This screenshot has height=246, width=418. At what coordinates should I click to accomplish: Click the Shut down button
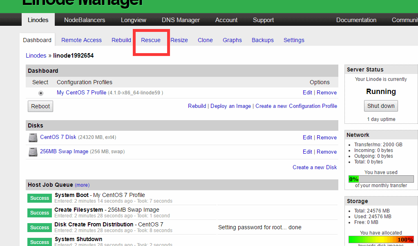[x=381, y=106]
